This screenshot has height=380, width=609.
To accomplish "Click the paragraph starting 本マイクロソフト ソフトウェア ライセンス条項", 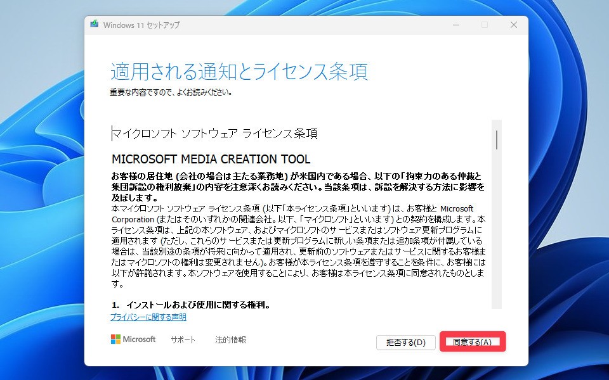I will (298, 246).
